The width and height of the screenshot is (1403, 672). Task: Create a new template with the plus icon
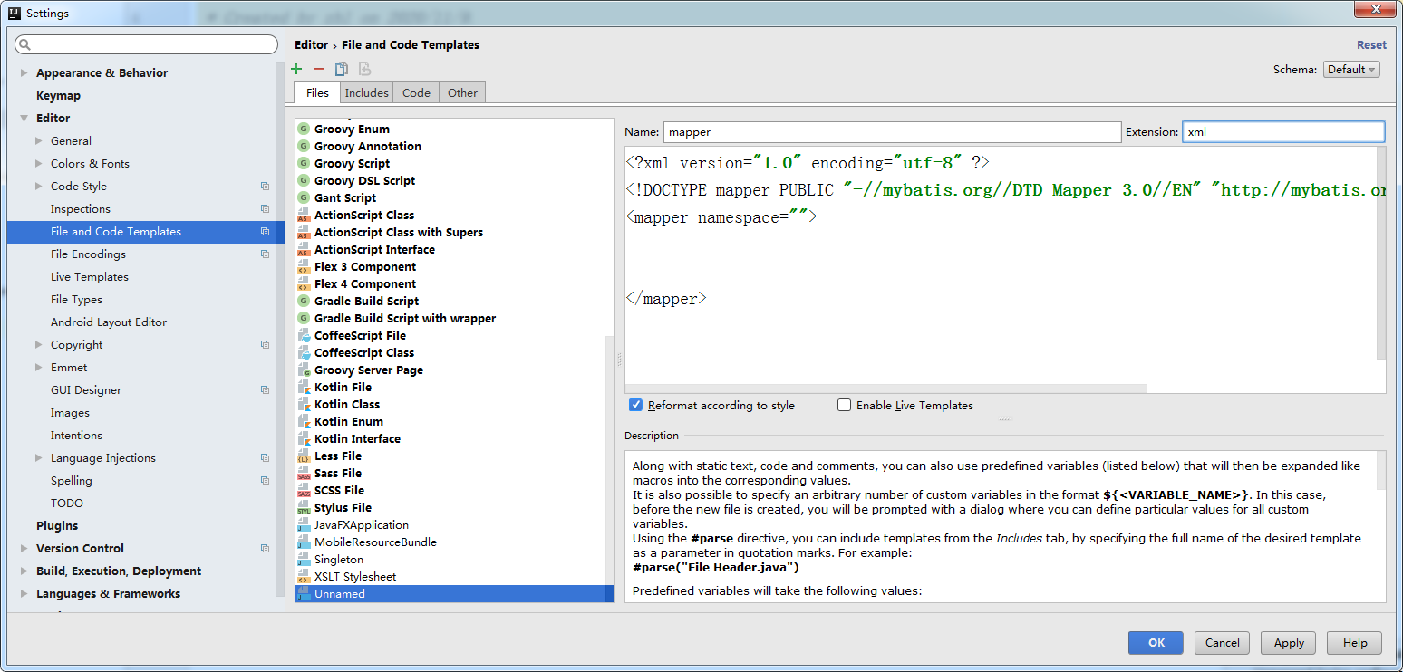point(295,69)
